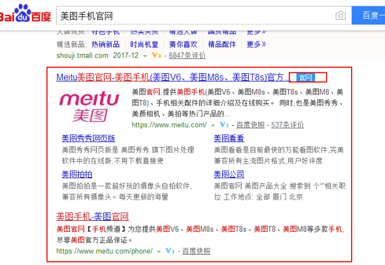Open the https://www.meitu.com/ URL
Screen dimensions: 385x265
point(169,125)
